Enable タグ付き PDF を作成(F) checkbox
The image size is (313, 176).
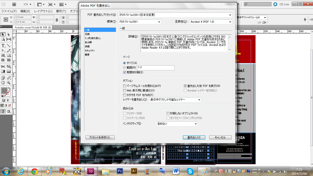(x=124, y=95)
